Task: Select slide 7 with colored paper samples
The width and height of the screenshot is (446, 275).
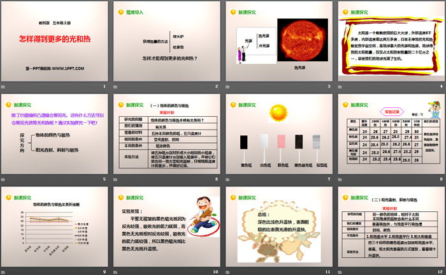Action: click(279, 134)
